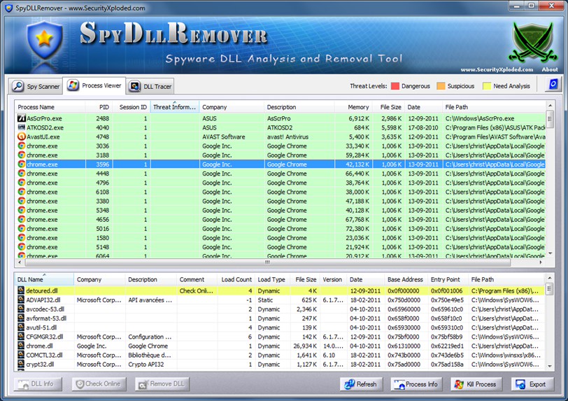
Task: Click process list horizontal scrollbar thumb
Action: tap(268, 262)
